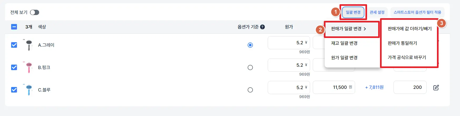460x116 pixels.
Task: Click the C.블루 product thumbnail
Action: click(29, 90)
